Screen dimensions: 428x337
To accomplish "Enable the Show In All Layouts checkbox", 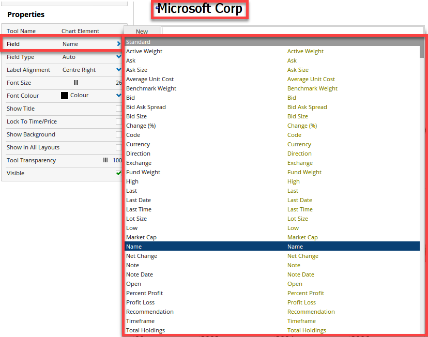I will (x=118, y=147).
